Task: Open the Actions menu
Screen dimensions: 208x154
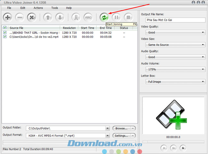Action: [38, 8]
